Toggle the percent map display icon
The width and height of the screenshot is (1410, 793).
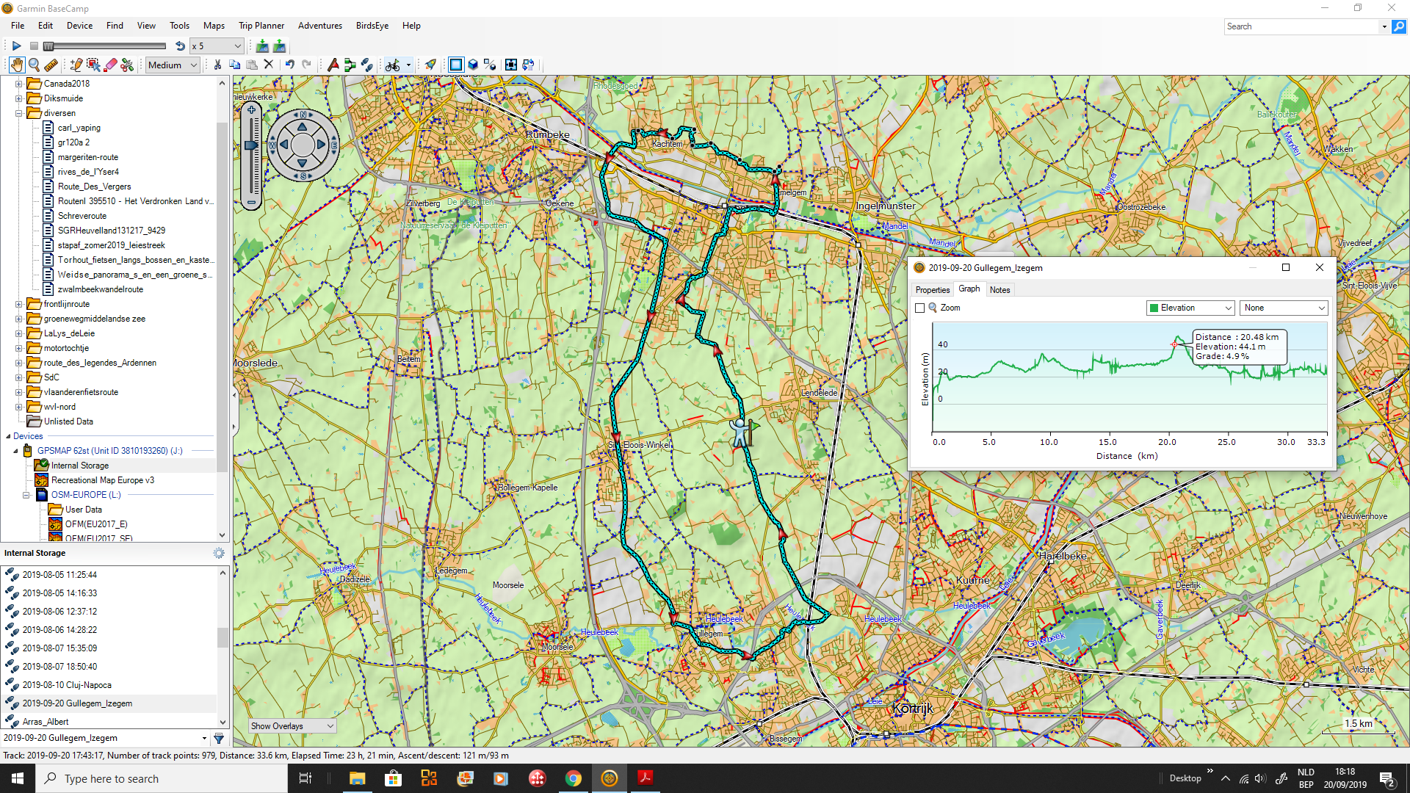click(x=490, y=65)
